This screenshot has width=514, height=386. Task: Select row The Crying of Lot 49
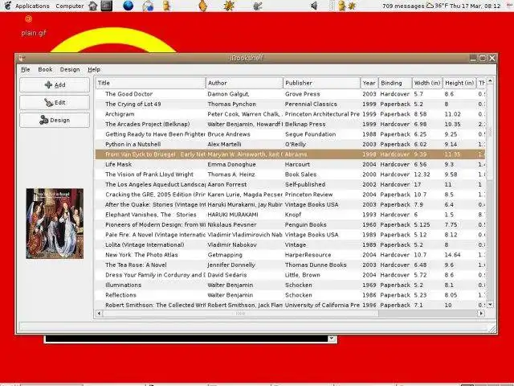[290, 104]
